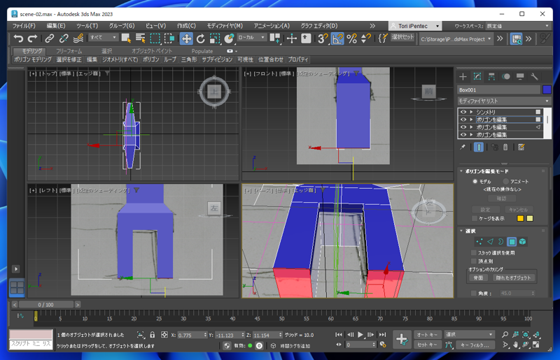Viewport: 560px width, 360px height.
Task: Activate the Select and Move tool
Action: tap(186, 38)
